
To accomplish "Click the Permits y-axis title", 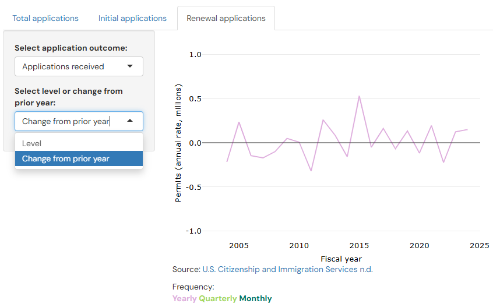I will pos(178,143).
